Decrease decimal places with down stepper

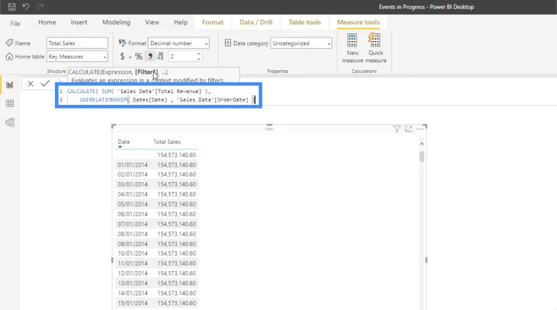[x=198, y=59]
